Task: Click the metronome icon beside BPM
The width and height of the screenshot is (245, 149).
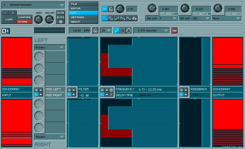Action: tap(95, 31)
